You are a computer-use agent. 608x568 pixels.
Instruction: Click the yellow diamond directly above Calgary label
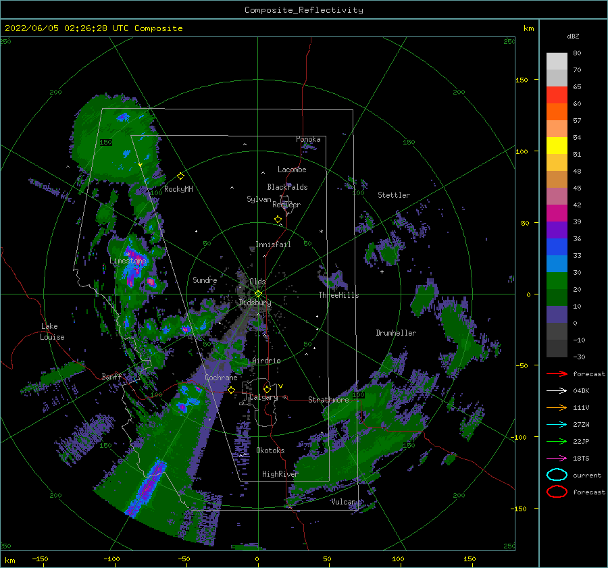pyautogui.click(x=267, y=389)
